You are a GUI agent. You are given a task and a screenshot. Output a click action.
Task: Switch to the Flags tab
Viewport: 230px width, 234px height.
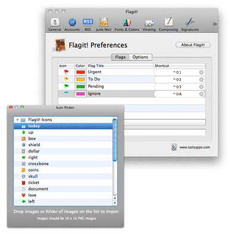(120, 57)
